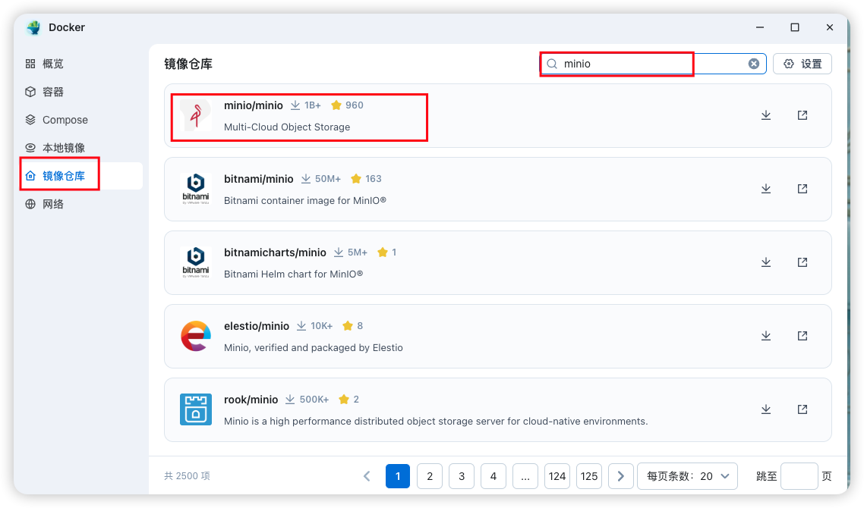This screenshot has height=508, width=864.
Task: Click the rook/minio title
Action: tap(251, 400)
